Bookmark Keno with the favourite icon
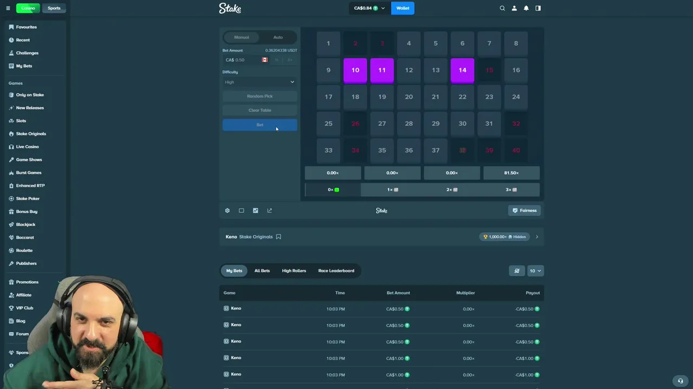 [x=278, y=237]
